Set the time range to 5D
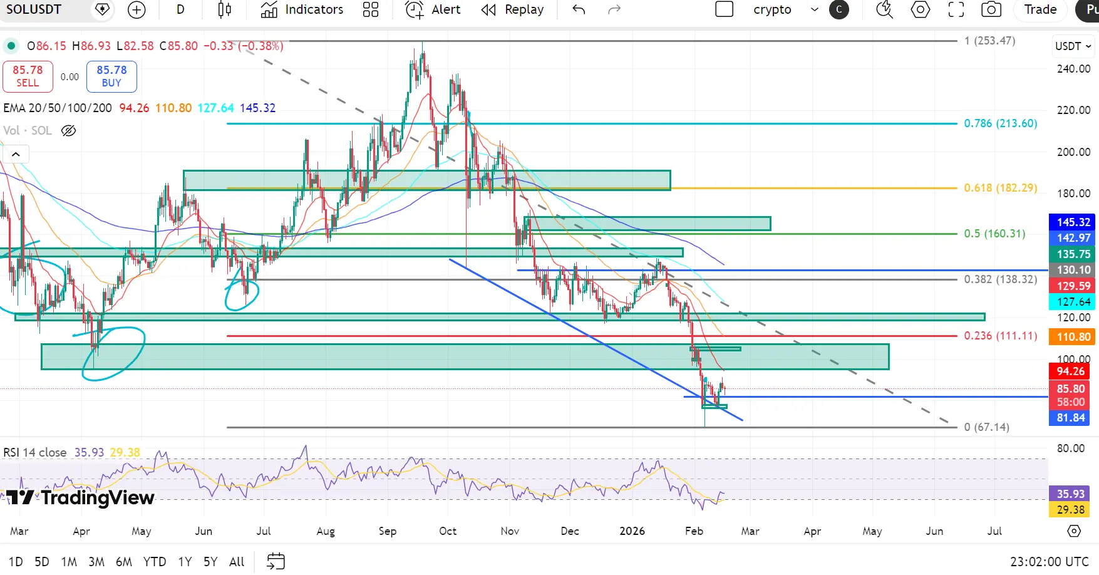 tap(42, 561)
